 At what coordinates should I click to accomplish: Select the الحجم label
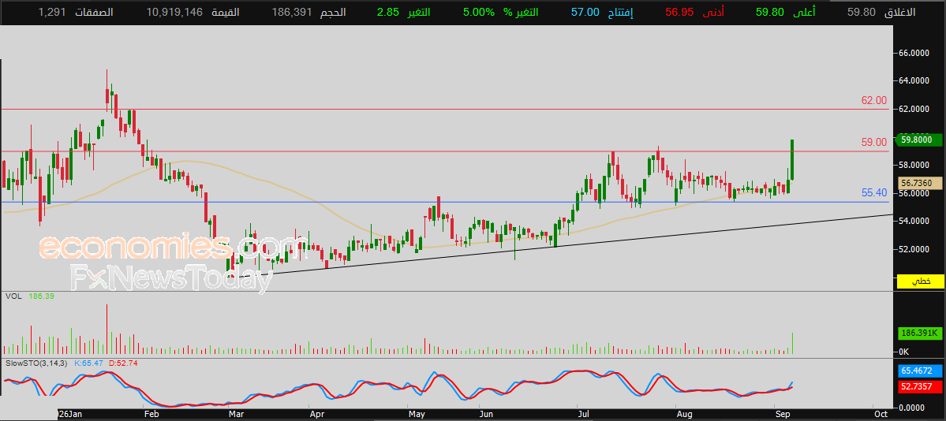(335, 12)
